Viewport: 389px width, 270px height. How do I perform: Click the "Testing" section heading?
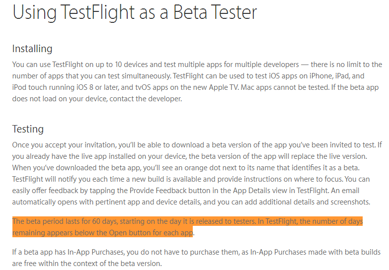click(x=28, y=129)
